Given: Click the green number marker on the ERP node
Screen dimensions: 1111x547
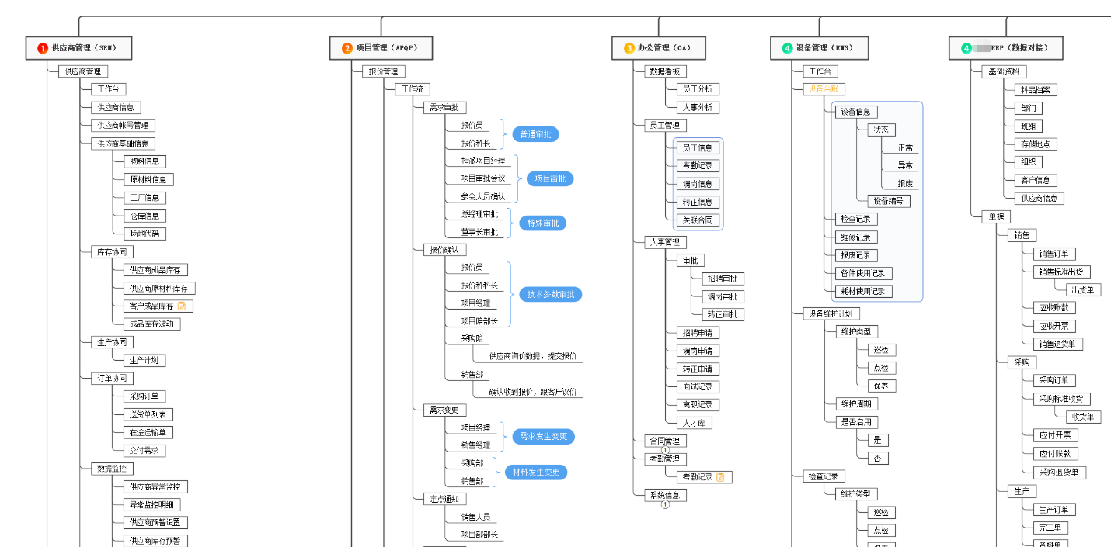Looking at the screenshot, I should point(966,48).
